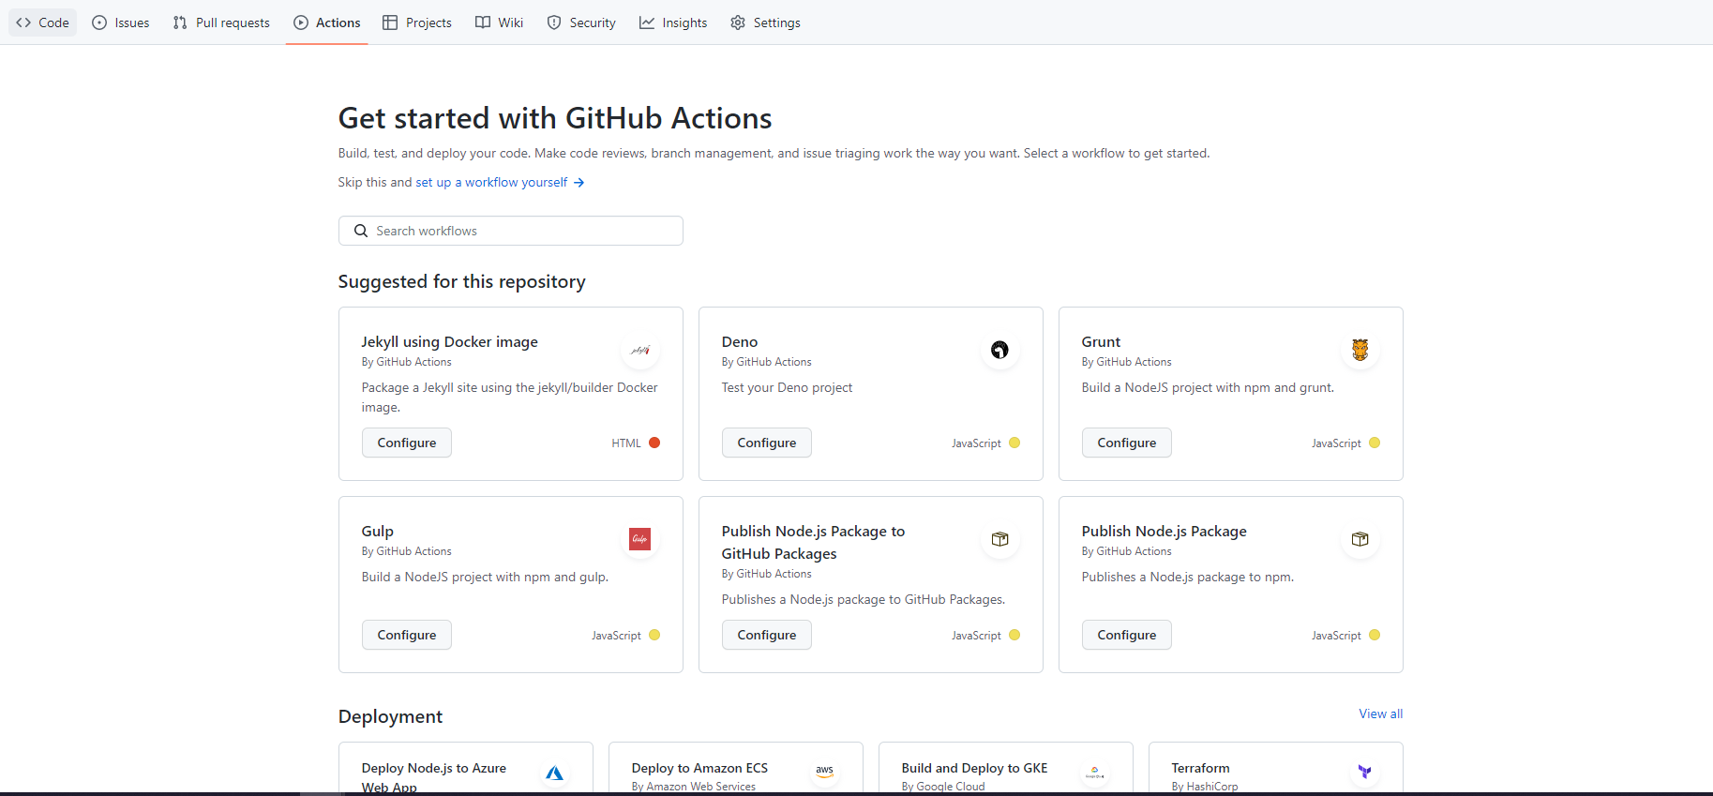Click Deploy to Amazon ECS title
Image resolution: width=1713 pixels, height=796 pixels.
click(x=699, y=768)
